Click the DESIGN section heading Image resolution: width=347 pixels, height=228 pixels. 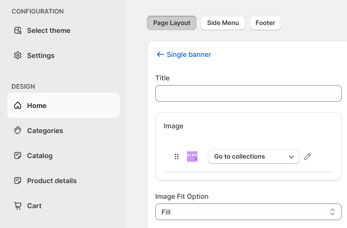(x=23, y=87)
